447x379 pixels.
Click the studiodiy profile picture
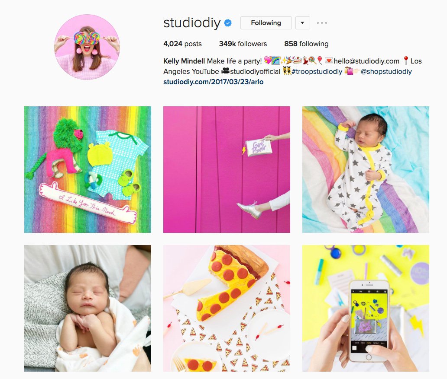click(87, 47)
